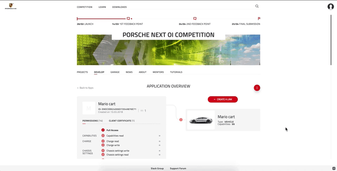The image size is (337, 171).
Task: Open the Competition menu
Action: click(x=85, y=7)
